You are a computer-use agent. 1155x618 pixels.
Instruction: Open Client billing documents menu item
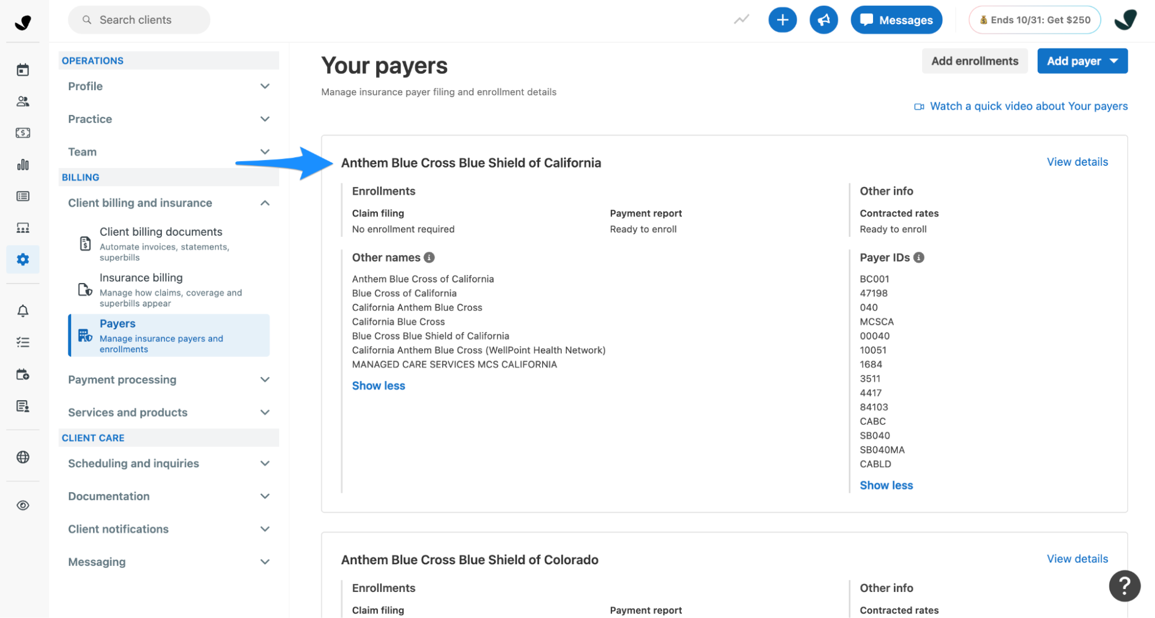pyautogui.click(x=169, y=244)
